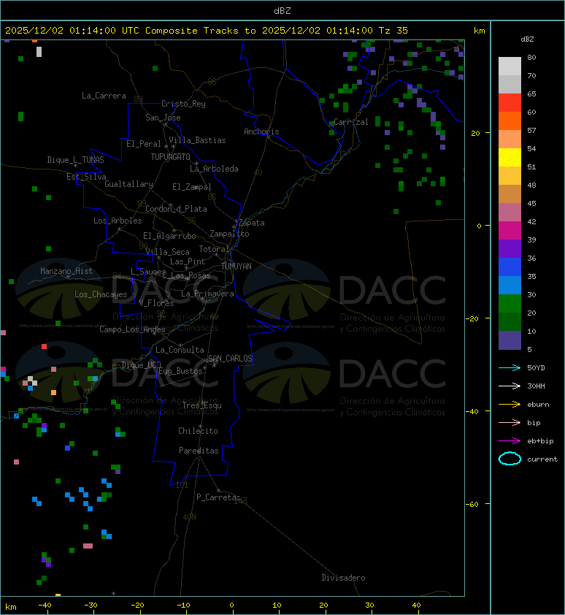
Task: Click the Cordon_d_Plata place label
Action: pos(176,209)
